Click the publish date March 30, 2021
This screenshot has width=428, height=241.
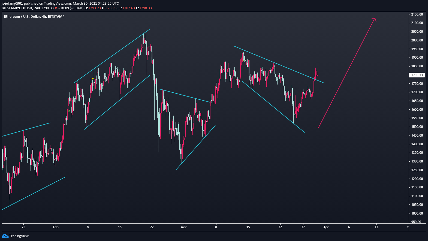click(x=85, y=4)
